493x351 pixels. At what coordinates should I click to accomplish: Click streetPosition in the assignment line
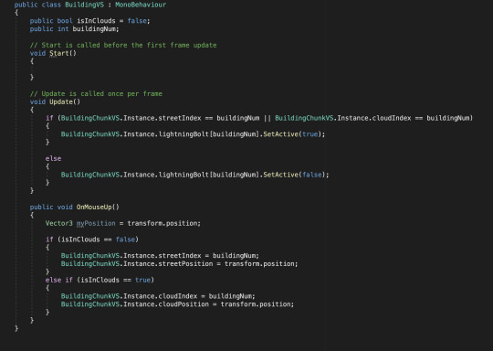(x=185, y=264)
